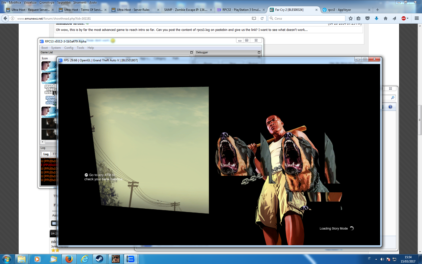Viewport: 422px width, 264px height.
Task: Show bookmarks list icon
Action: click(x=358, y=18)
